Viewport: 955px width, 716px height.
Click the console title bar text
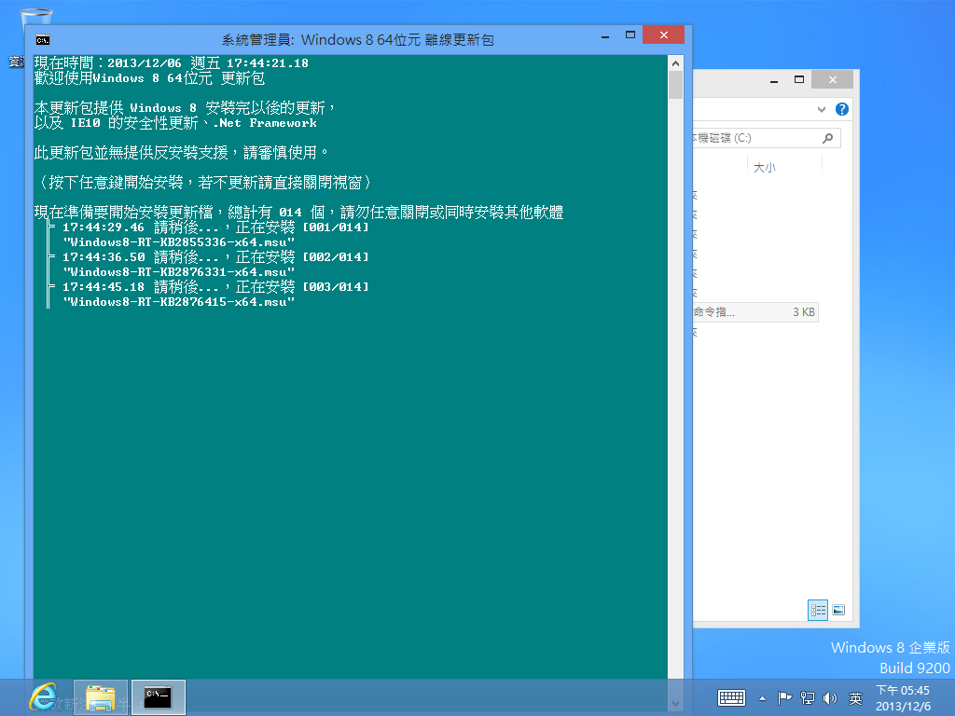pos(357,40)
